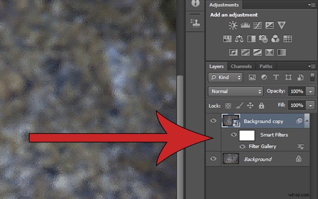Click the Fill 100% value field
Image resolution: width=318 pixels, height=199 pixels.
(297, 105)
